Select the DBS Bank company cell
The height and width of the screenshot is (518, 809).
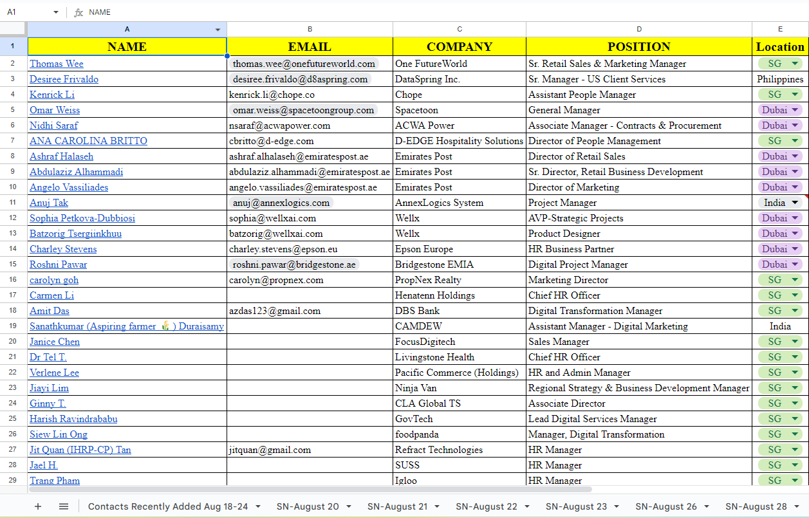click(x=460, y=311)
